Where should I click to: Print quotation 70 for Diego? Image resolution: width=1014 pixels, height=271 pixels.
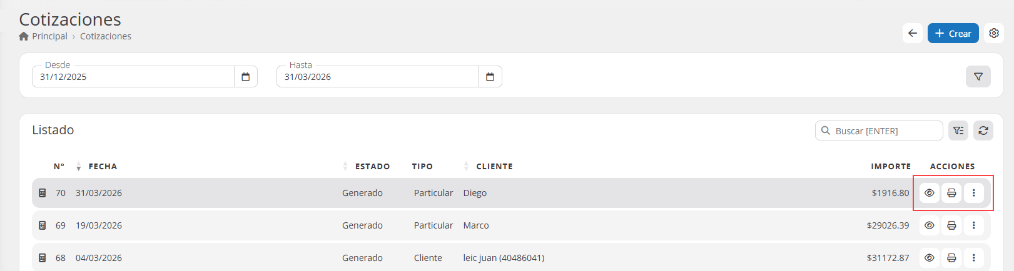[x=951, y=193]
